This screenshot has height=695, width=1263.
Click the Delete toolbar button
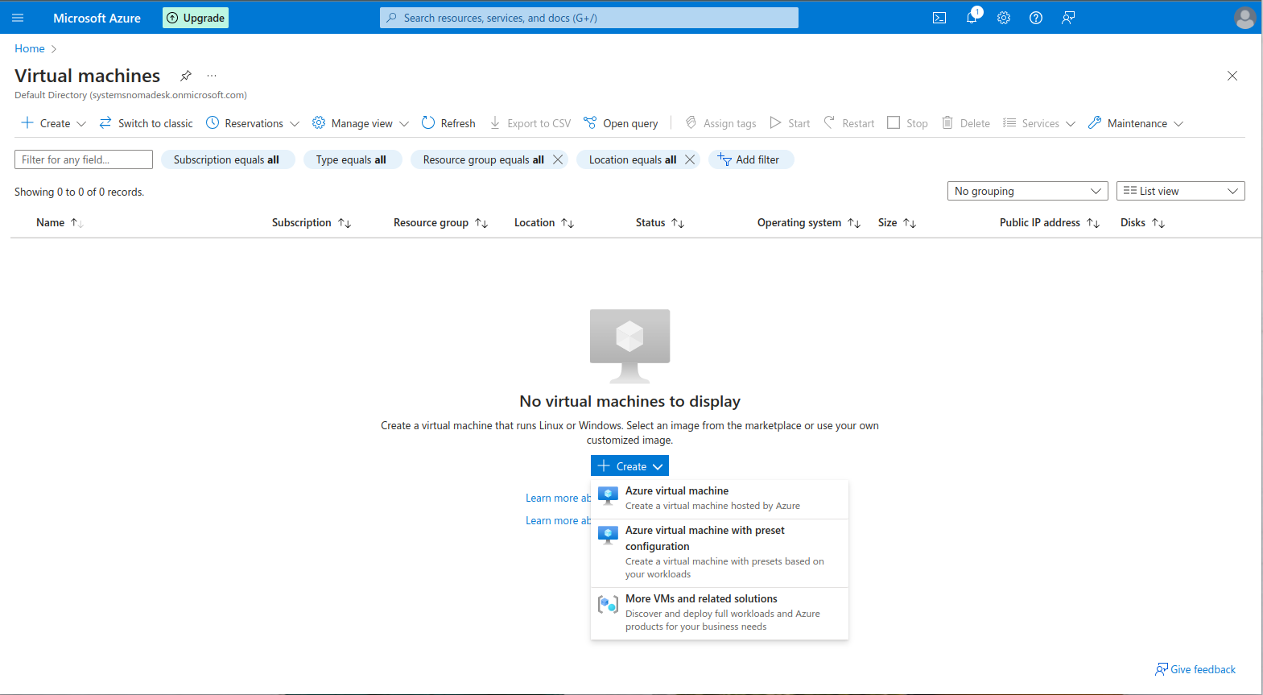point(966,123)
